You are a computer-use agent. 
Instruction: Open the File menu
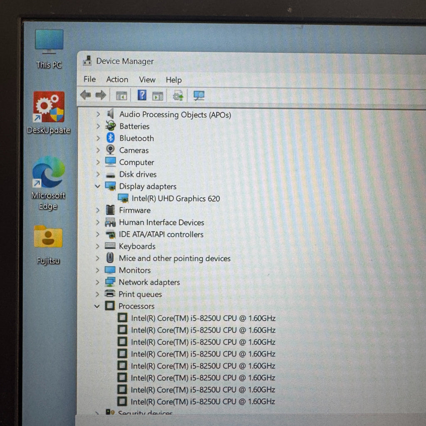click(89, 79)
